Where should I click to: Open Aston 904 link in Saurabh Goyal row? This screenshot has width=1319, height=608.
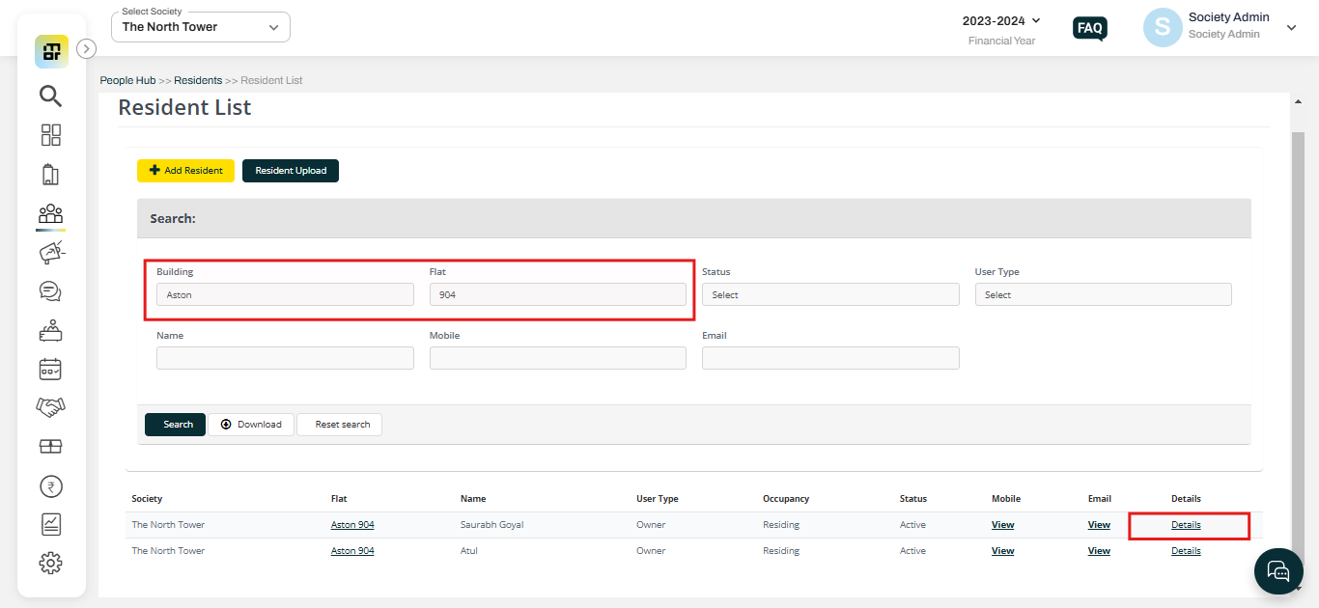point(352,525)
